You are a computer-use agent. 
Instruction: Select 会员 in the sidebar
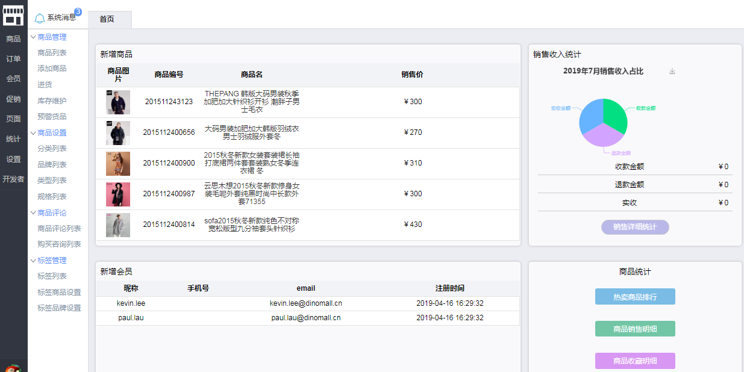tap(13, 79)
